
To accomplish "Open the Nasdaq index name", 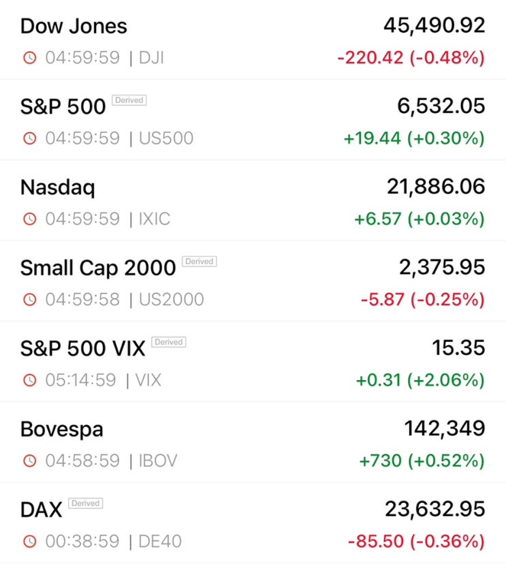I will pos(57,187).
